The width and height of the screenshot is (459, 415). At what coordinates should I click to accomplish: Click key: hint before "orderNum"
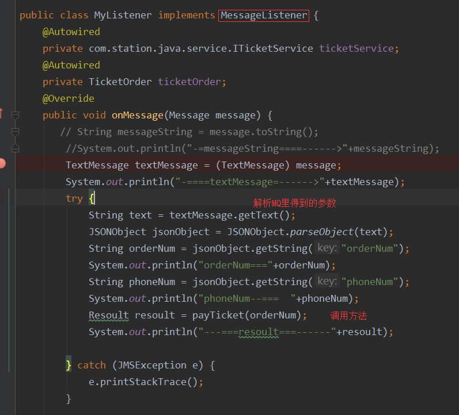(x=327, y=248)
